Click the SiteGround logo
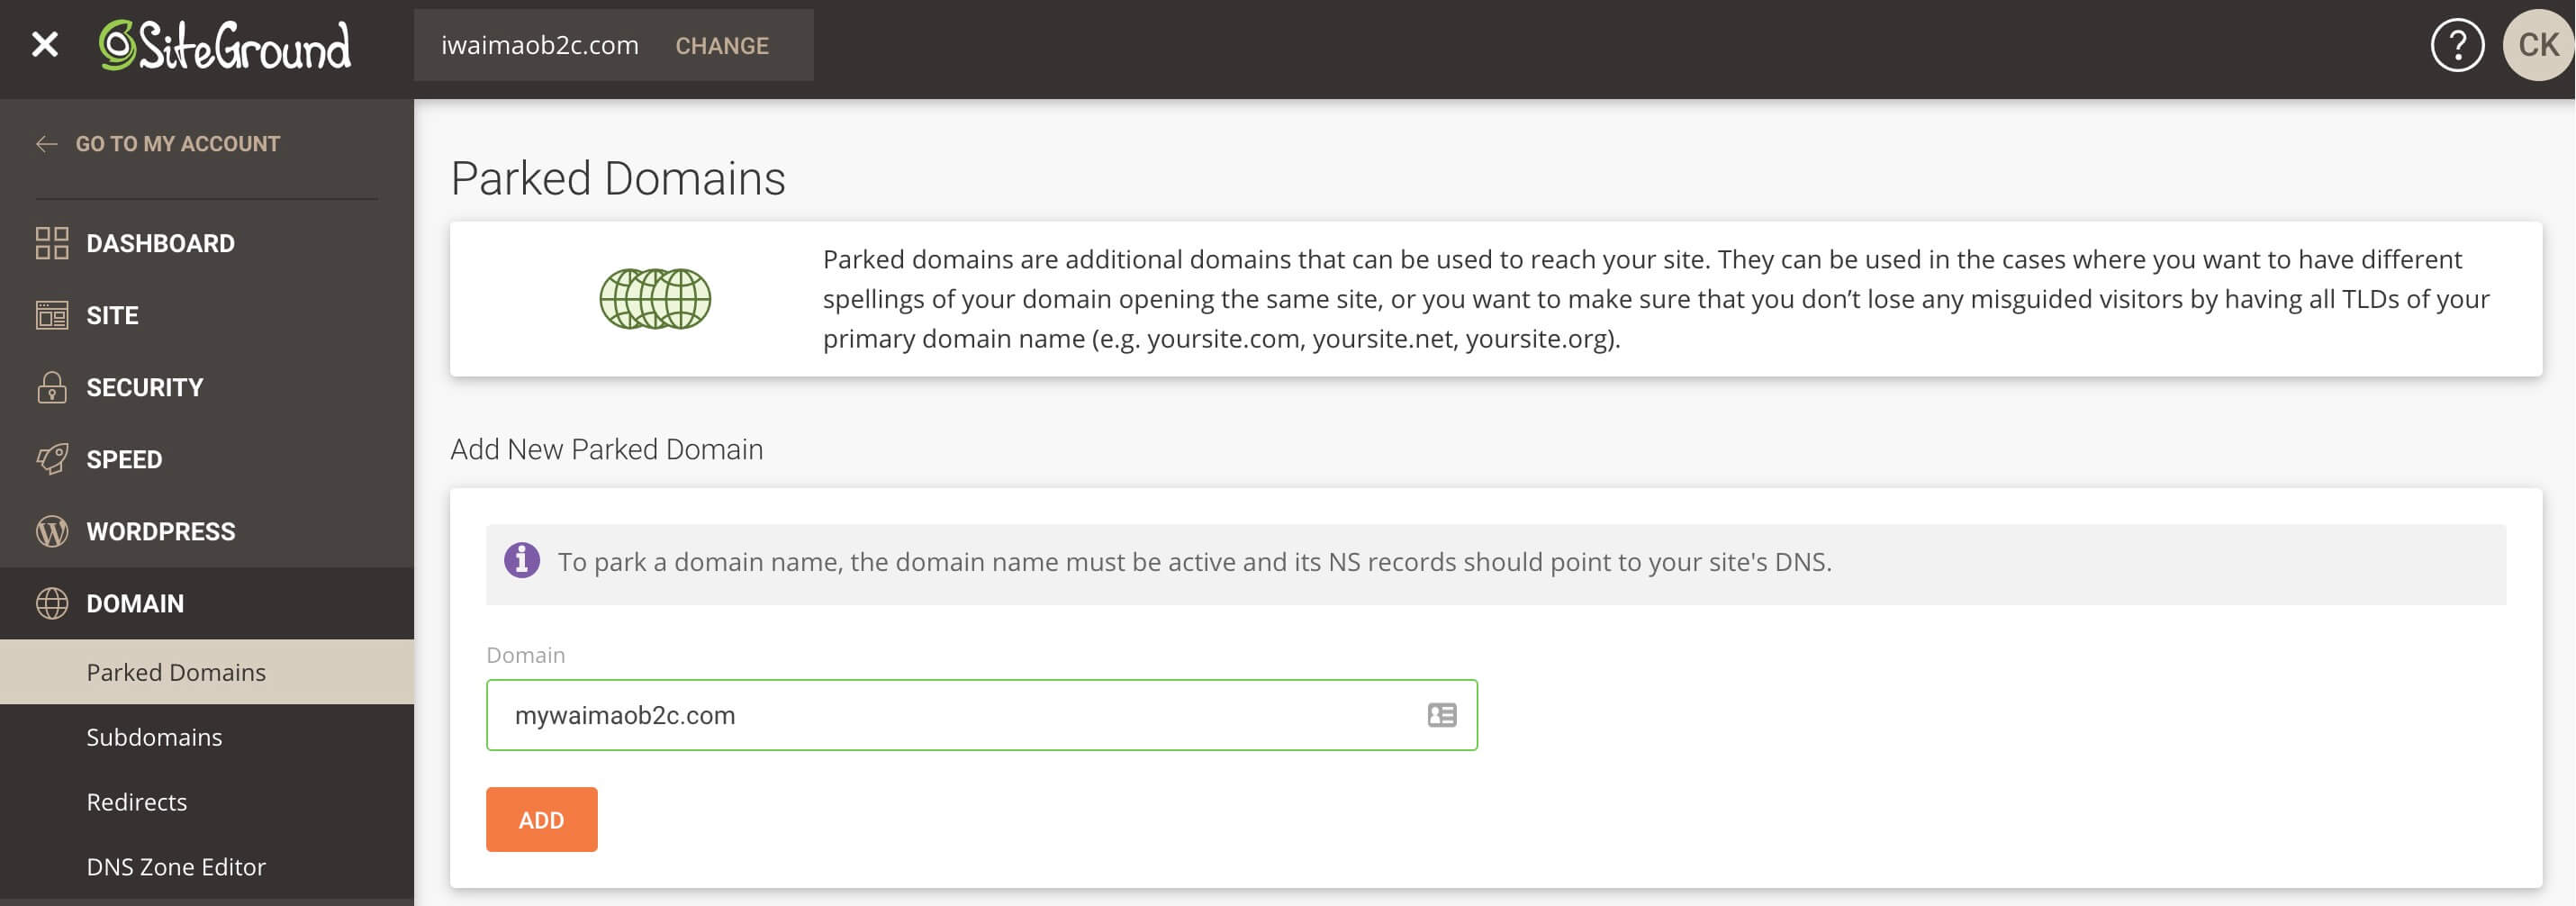This screenshot has height=906, width=2576. point(225,45)
